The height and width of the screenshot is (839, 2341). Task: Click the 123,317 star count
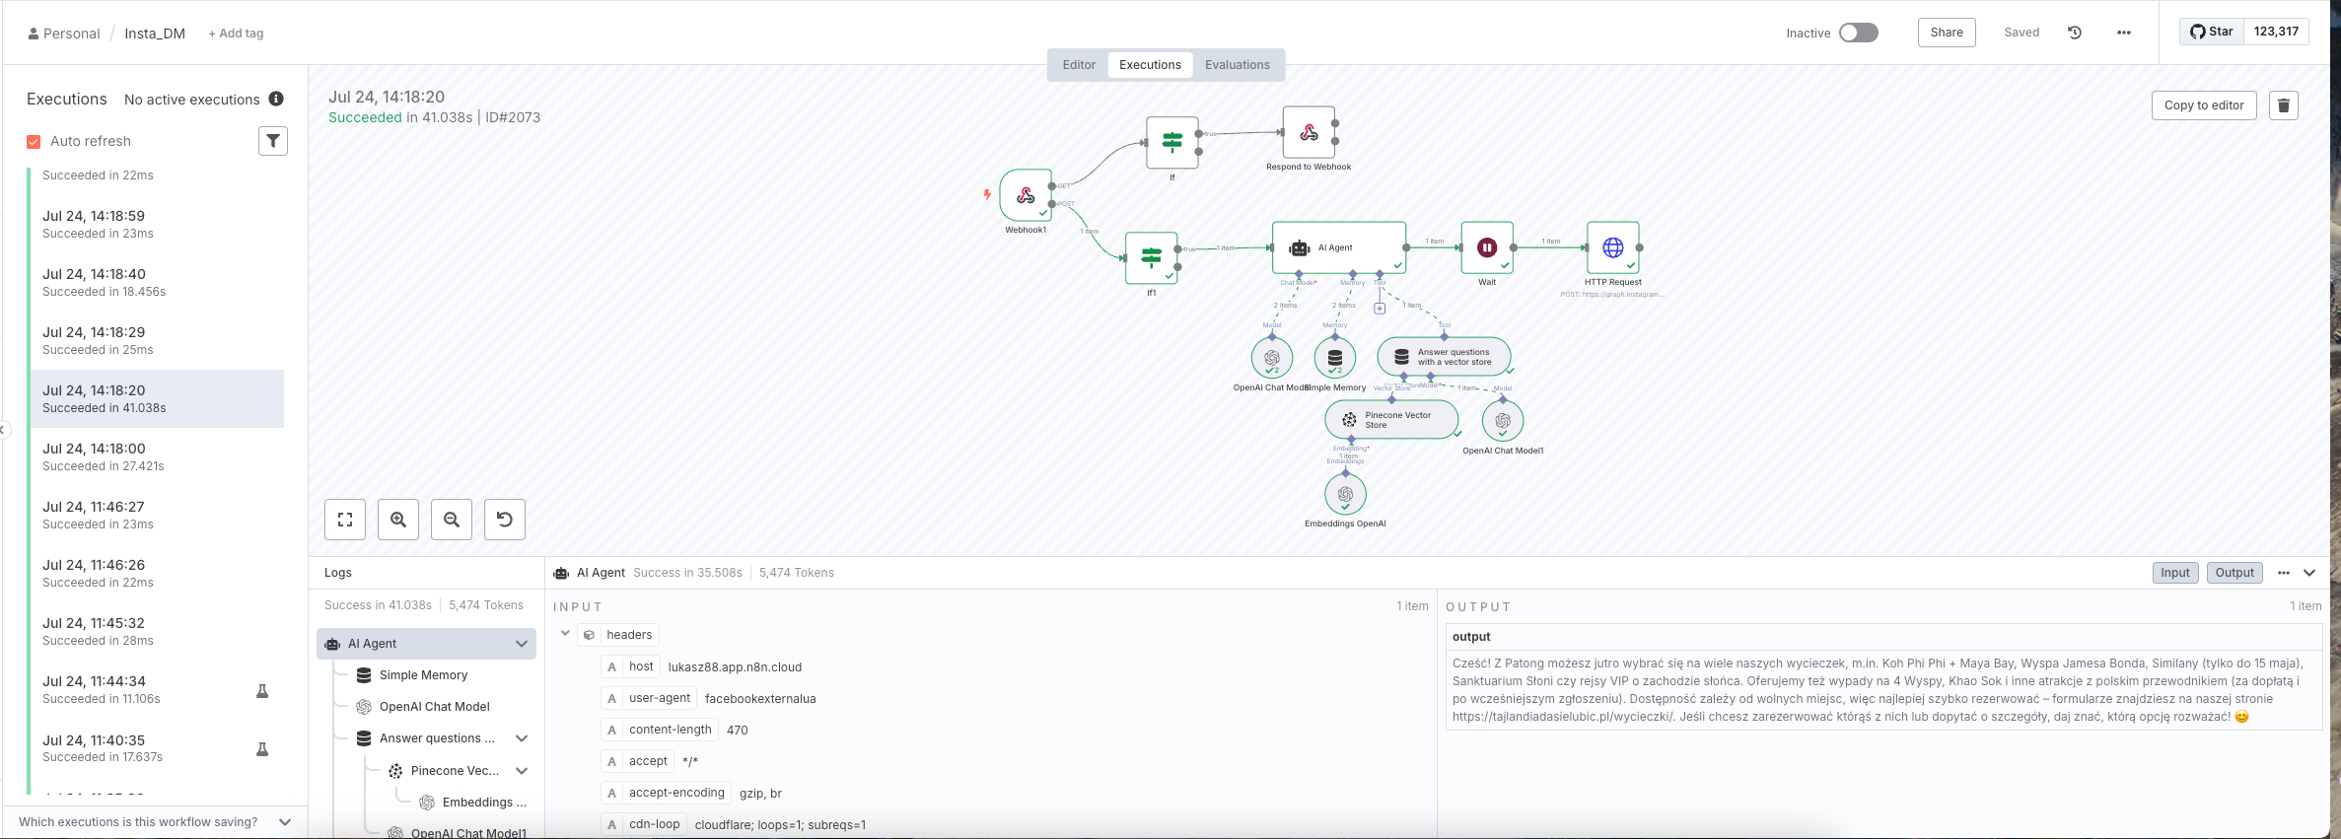click(2276, 32)
